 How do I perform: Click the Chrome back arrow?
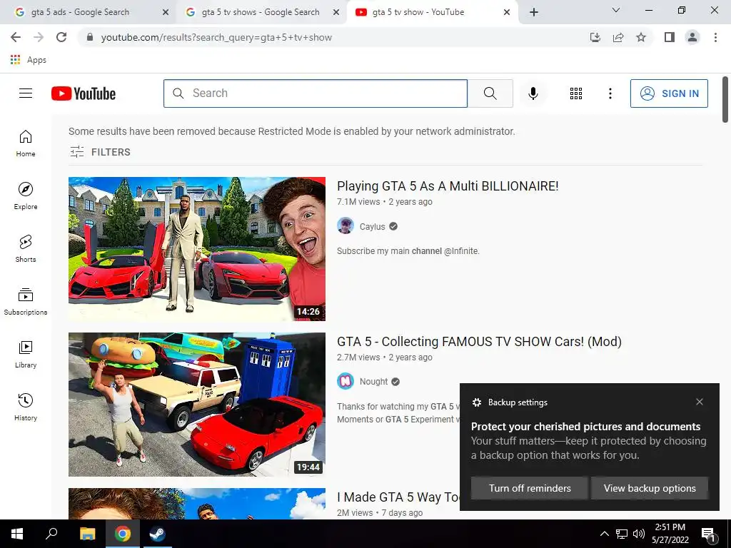tap(16, 37)
